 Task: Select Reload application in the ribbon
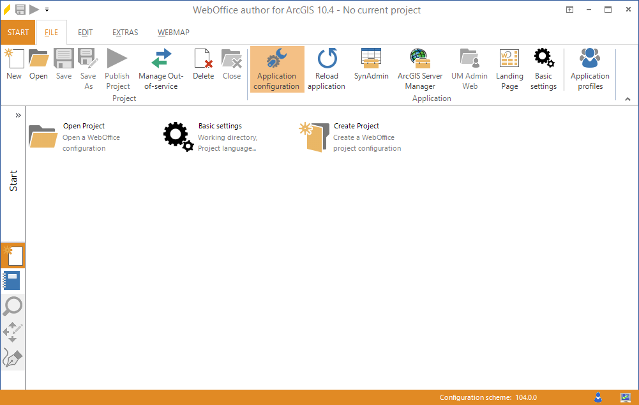pyautogui.click(x=326, y=68)
